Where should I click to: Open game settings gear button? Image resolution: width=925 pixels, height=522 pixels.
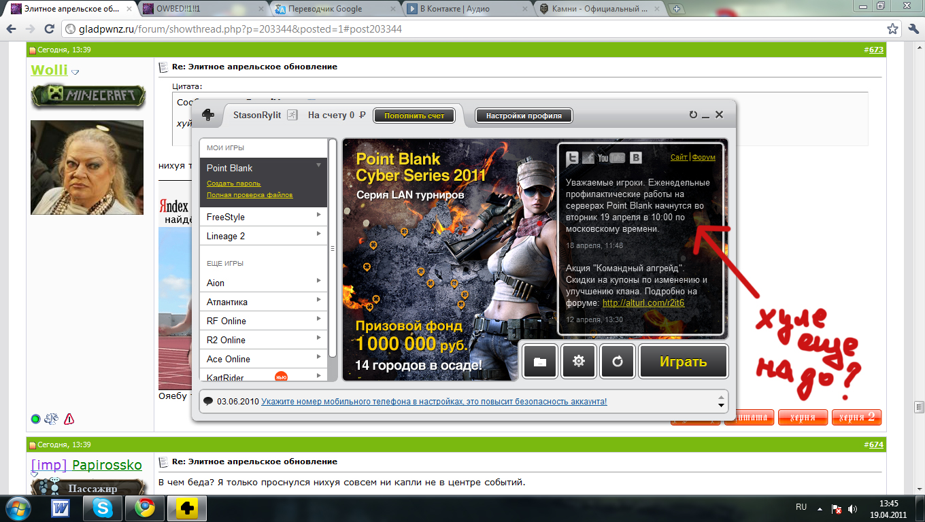pos(579,362)
